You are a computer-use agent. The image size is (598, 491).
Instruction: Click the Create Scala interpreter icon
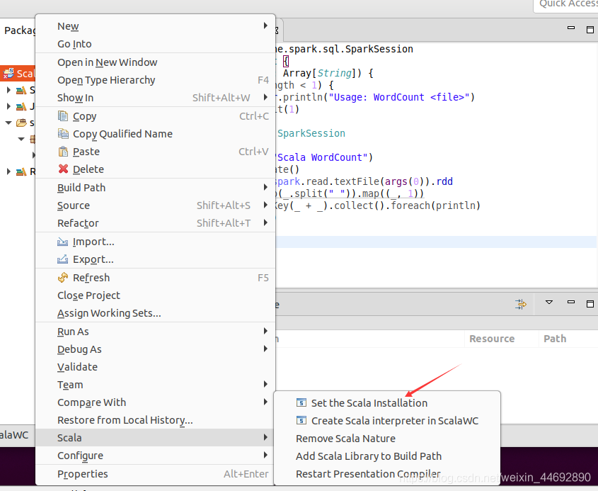click(301, 420)
